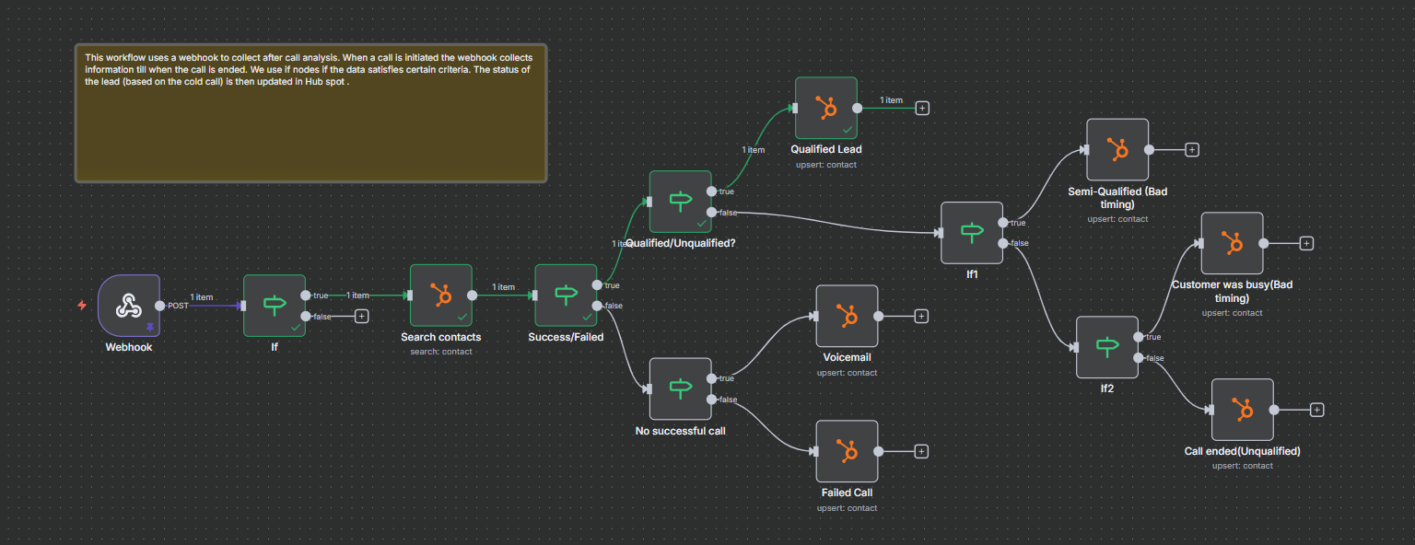
Task: Select the workflow description sticky note
Action: click(x=310, y=113)
